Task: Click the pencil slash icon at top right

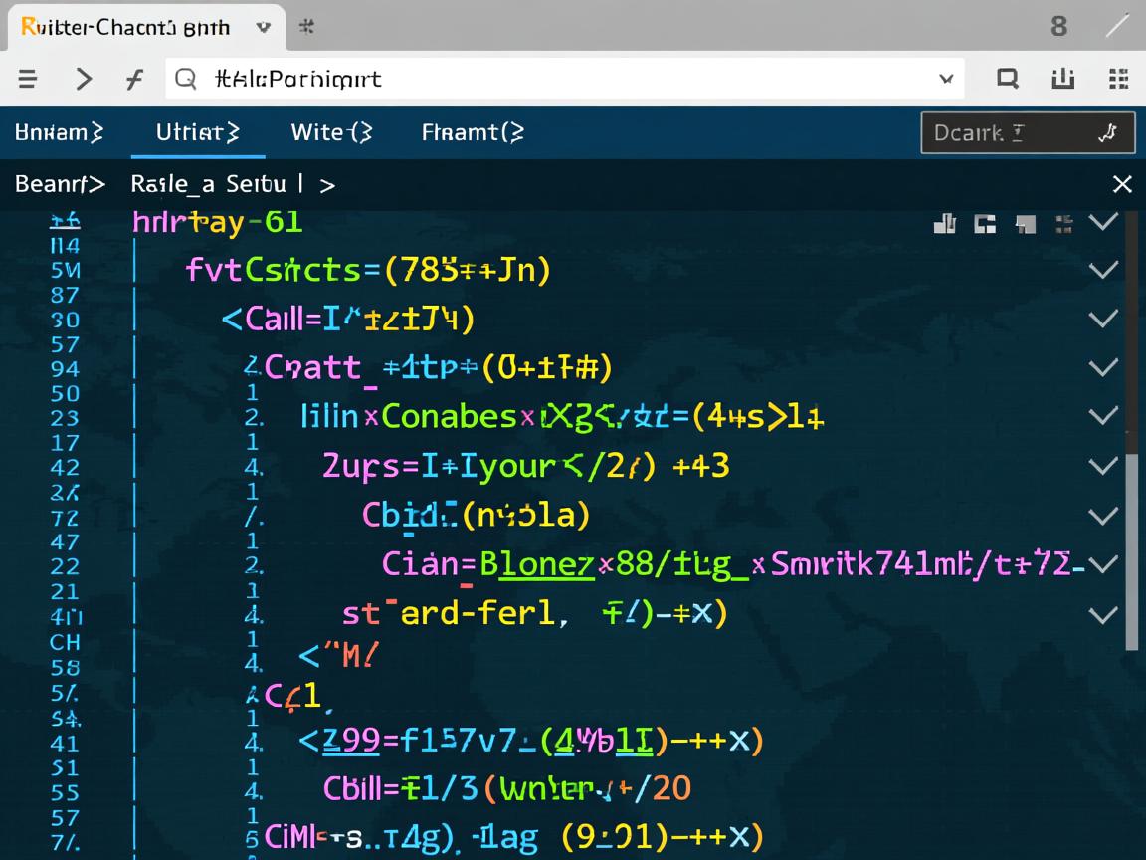Action: (1117, 27)
